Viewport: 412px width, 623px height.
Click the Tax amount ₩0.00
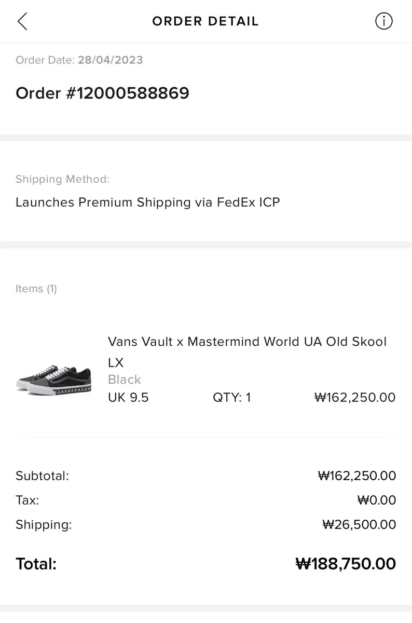click(377, 500)
